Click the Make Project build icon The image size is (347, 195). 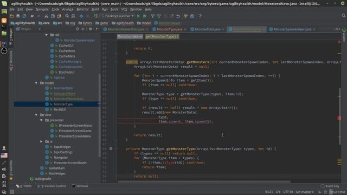click(x=95, y=16)
